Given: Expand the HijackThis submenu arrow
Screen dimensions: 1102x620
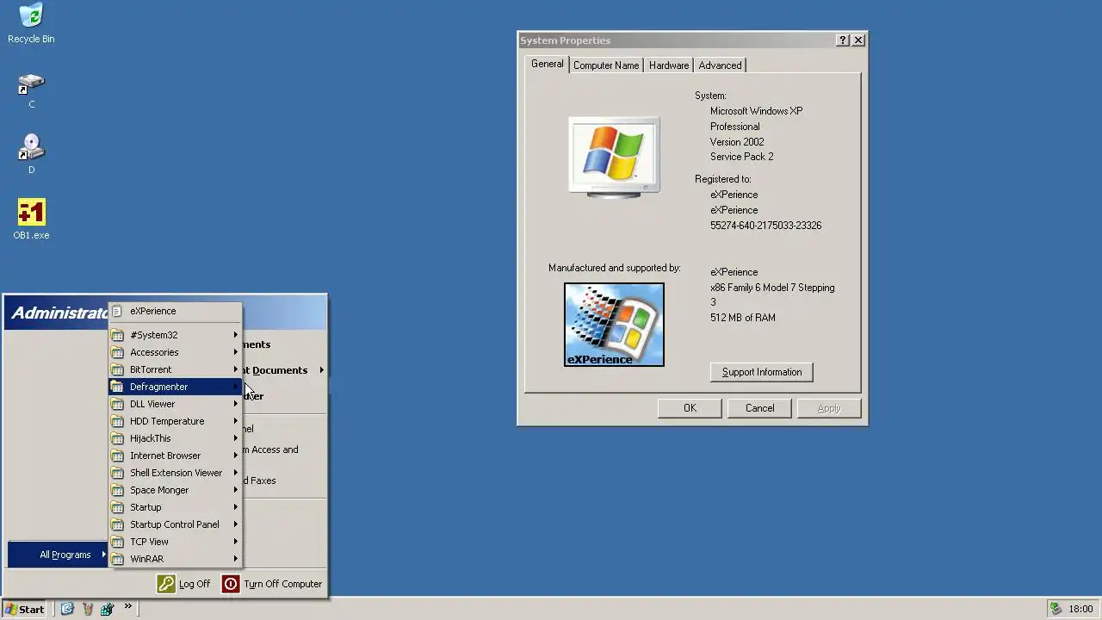Looking at the screenshot, I should (236, 438).
